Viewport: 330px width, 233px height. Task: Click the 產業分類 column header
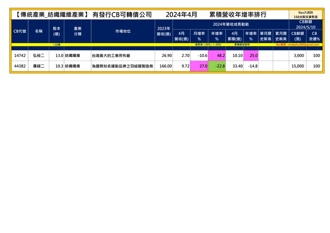click(78, 31)
